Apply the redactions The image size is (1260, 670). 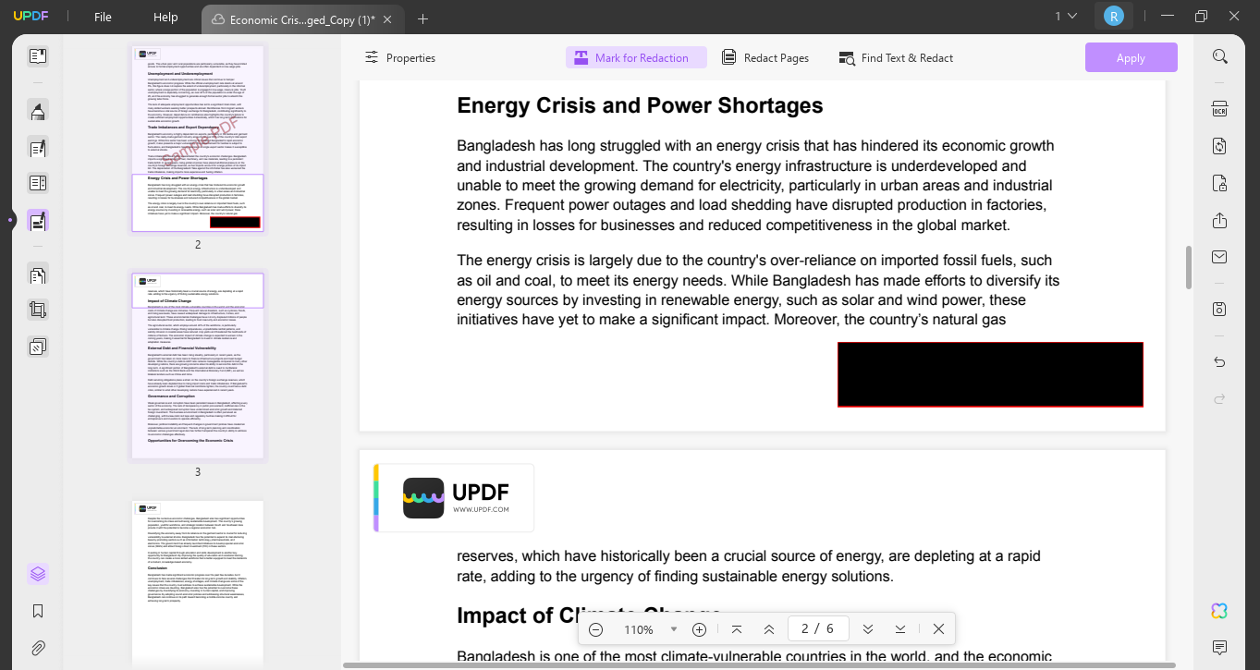click(x=1131, y=57)
